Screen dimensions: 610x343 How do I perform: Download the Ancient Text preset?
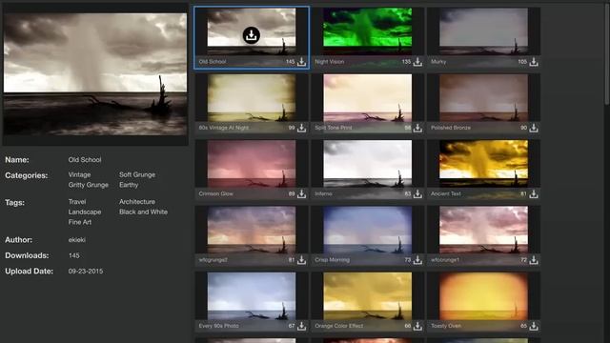[534, 193]
